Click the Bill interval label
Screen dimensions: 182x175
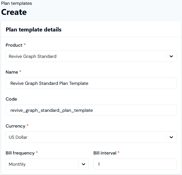[x=105, y=153]
